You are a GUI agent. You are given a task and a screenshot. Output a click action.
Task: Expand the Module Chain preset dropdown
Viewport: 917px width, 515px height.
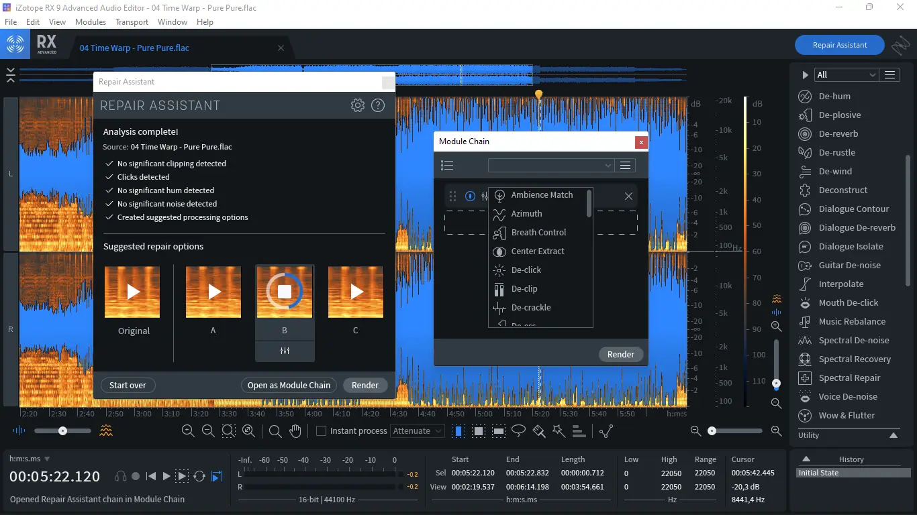pyautogui.click(x=550, y=166)
